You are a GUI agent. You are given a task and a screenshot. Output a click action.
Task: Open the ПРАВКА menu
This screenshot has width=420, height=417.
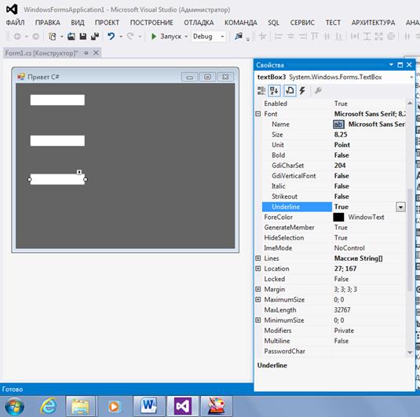pyautogui.click(x=48, y=23)
